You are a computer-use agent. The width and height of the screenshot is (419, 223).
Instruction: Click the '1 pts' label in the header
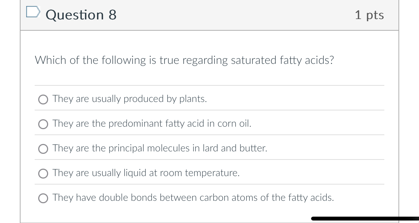369,15
